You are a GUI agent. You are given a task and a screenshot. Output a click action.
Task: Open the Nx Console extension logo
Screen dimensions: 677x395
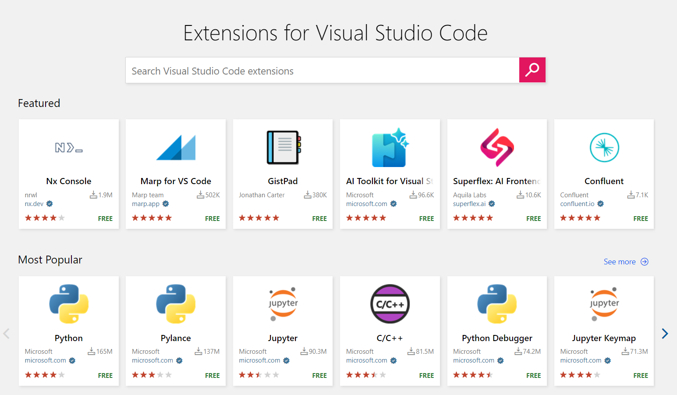coord(69,148)
